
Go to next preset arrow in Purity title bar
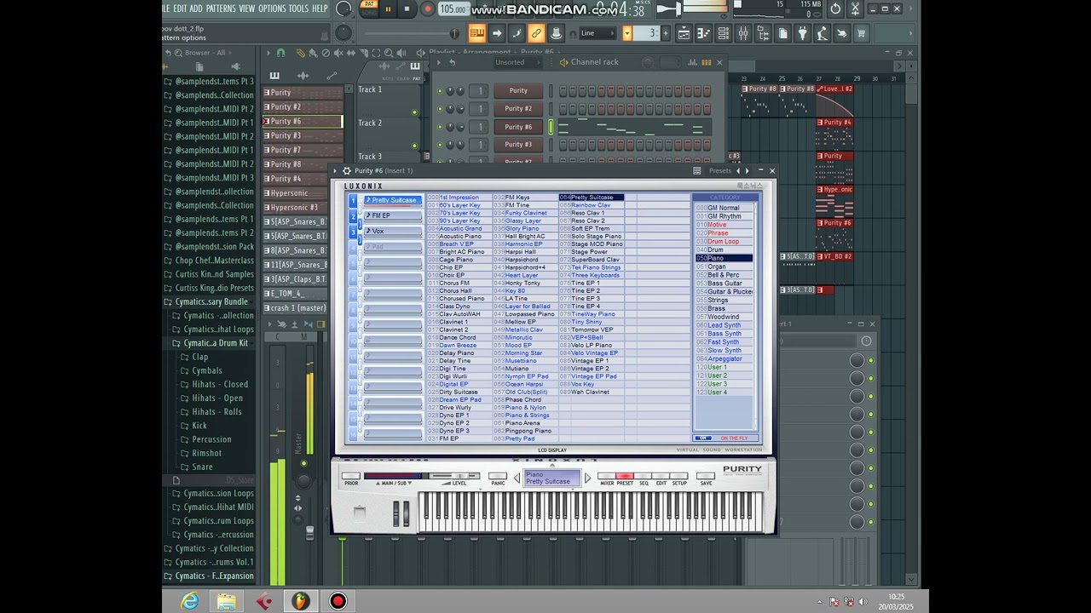click(x=748, y=170)
